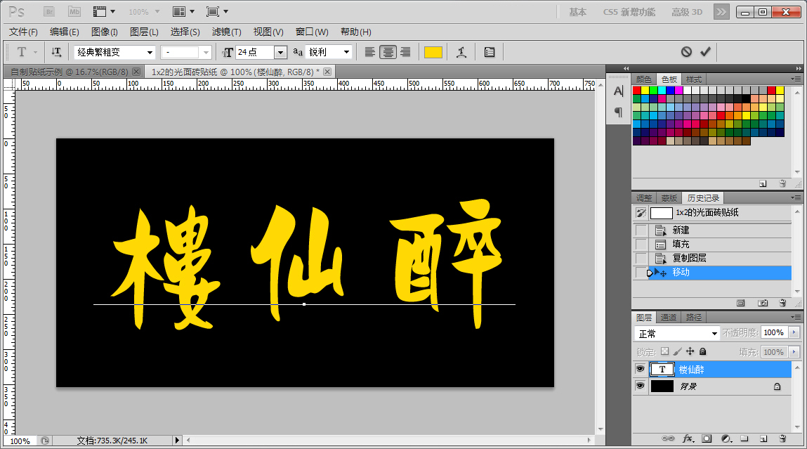Viewport: 807px width, 449px height.
Task: Open the view extras dropdown icon
Action: 103,11
